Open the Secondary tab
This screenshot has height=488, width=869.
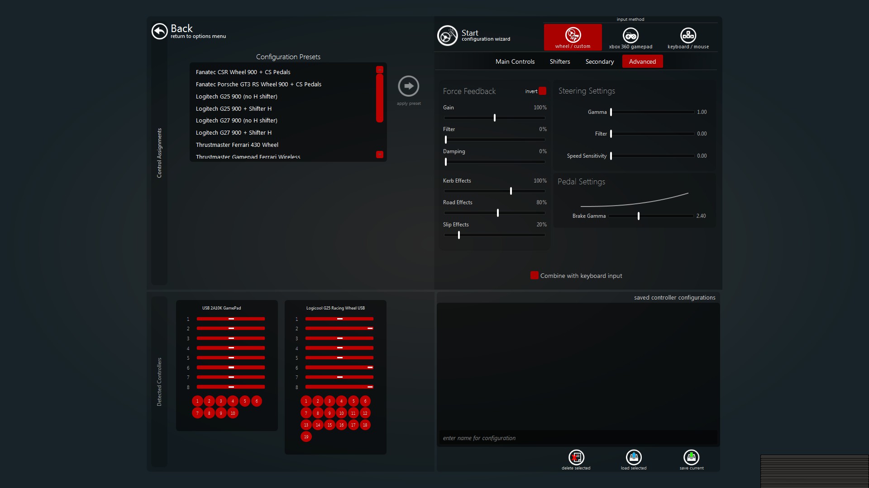click(x=599, y=61)
